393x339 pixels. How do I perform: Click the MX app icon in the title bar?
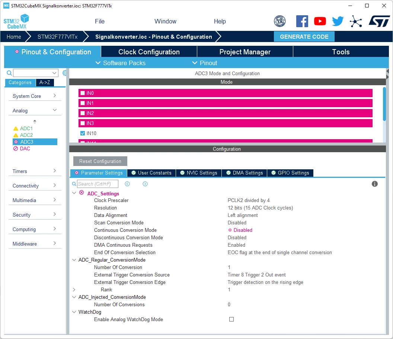point(6,6)
